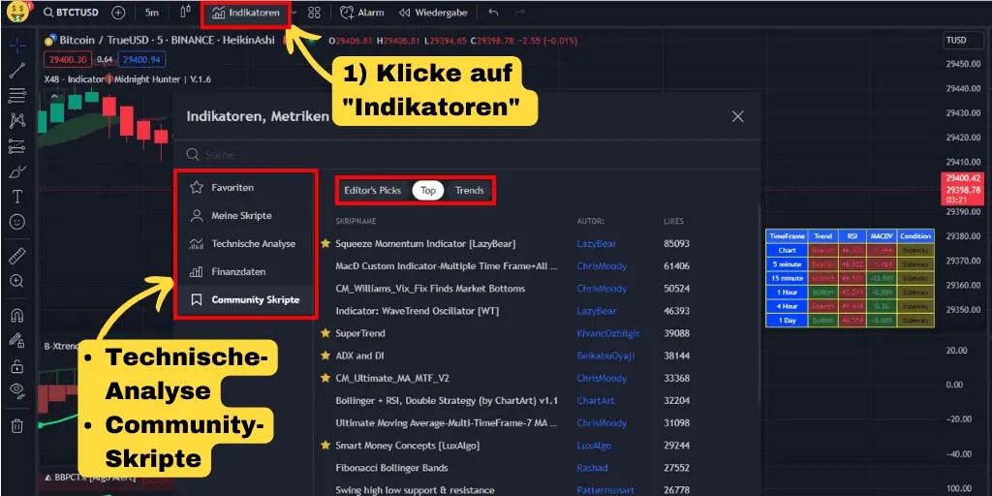This screenshot has width=992, height=496.
Task: Toggle star for Smart Money Concepts [LuxAlgo]
Action: [325, 446]
